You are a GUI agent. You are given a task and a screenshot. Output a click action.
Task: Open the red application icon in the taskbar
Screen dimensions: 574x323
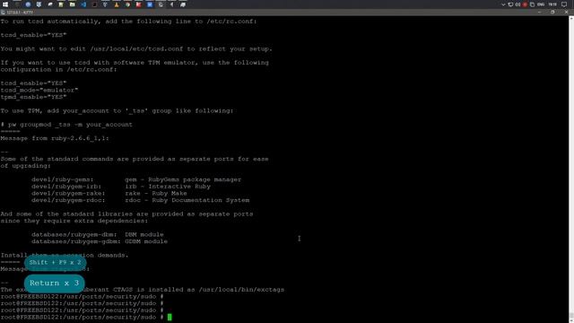138,4
